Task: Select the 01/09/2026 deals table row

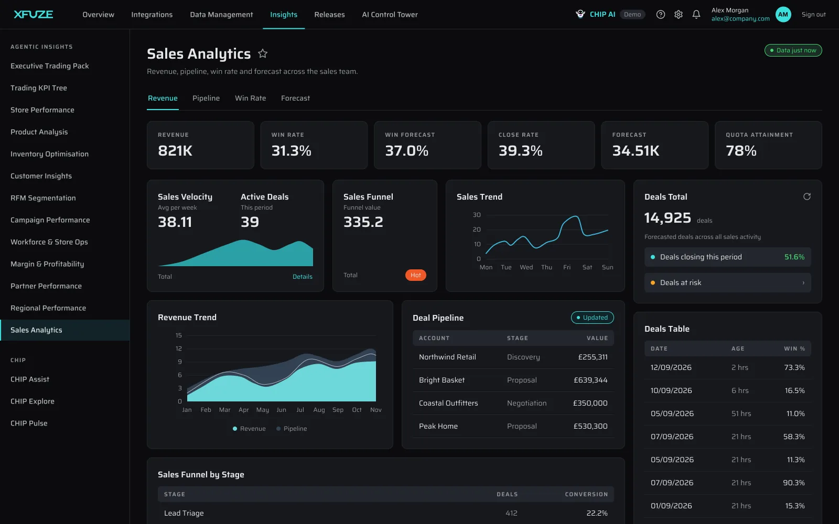Action: click(728, 506)
